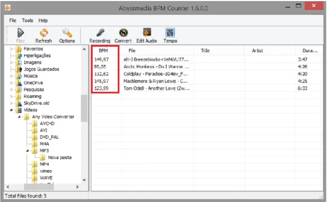
Task: Select the Pesquisas folder
Action: click(34, 90)
